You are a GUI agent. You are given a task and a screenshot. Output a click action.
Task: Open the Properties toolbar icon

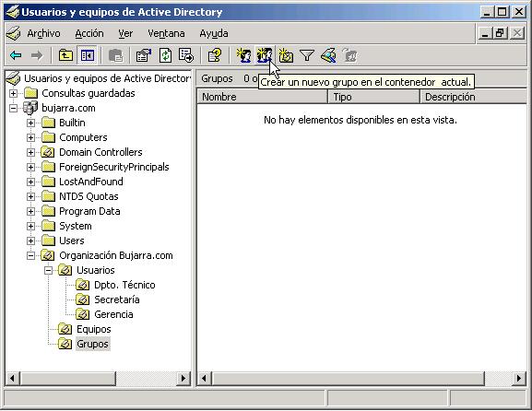tap(144, 55)
